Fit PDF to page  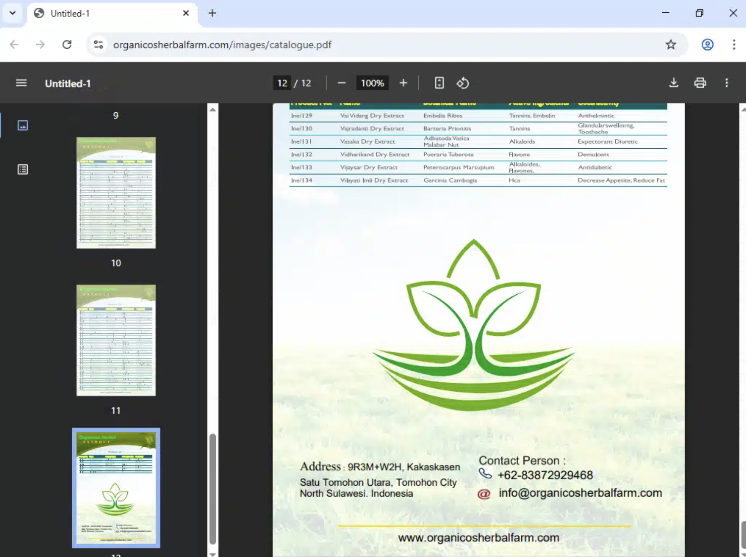pos(439,83)
